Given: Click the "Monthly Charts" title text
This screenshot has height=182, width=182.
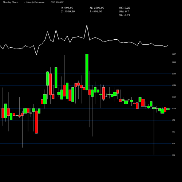Looking at the screenshot, I should [11, 2].
